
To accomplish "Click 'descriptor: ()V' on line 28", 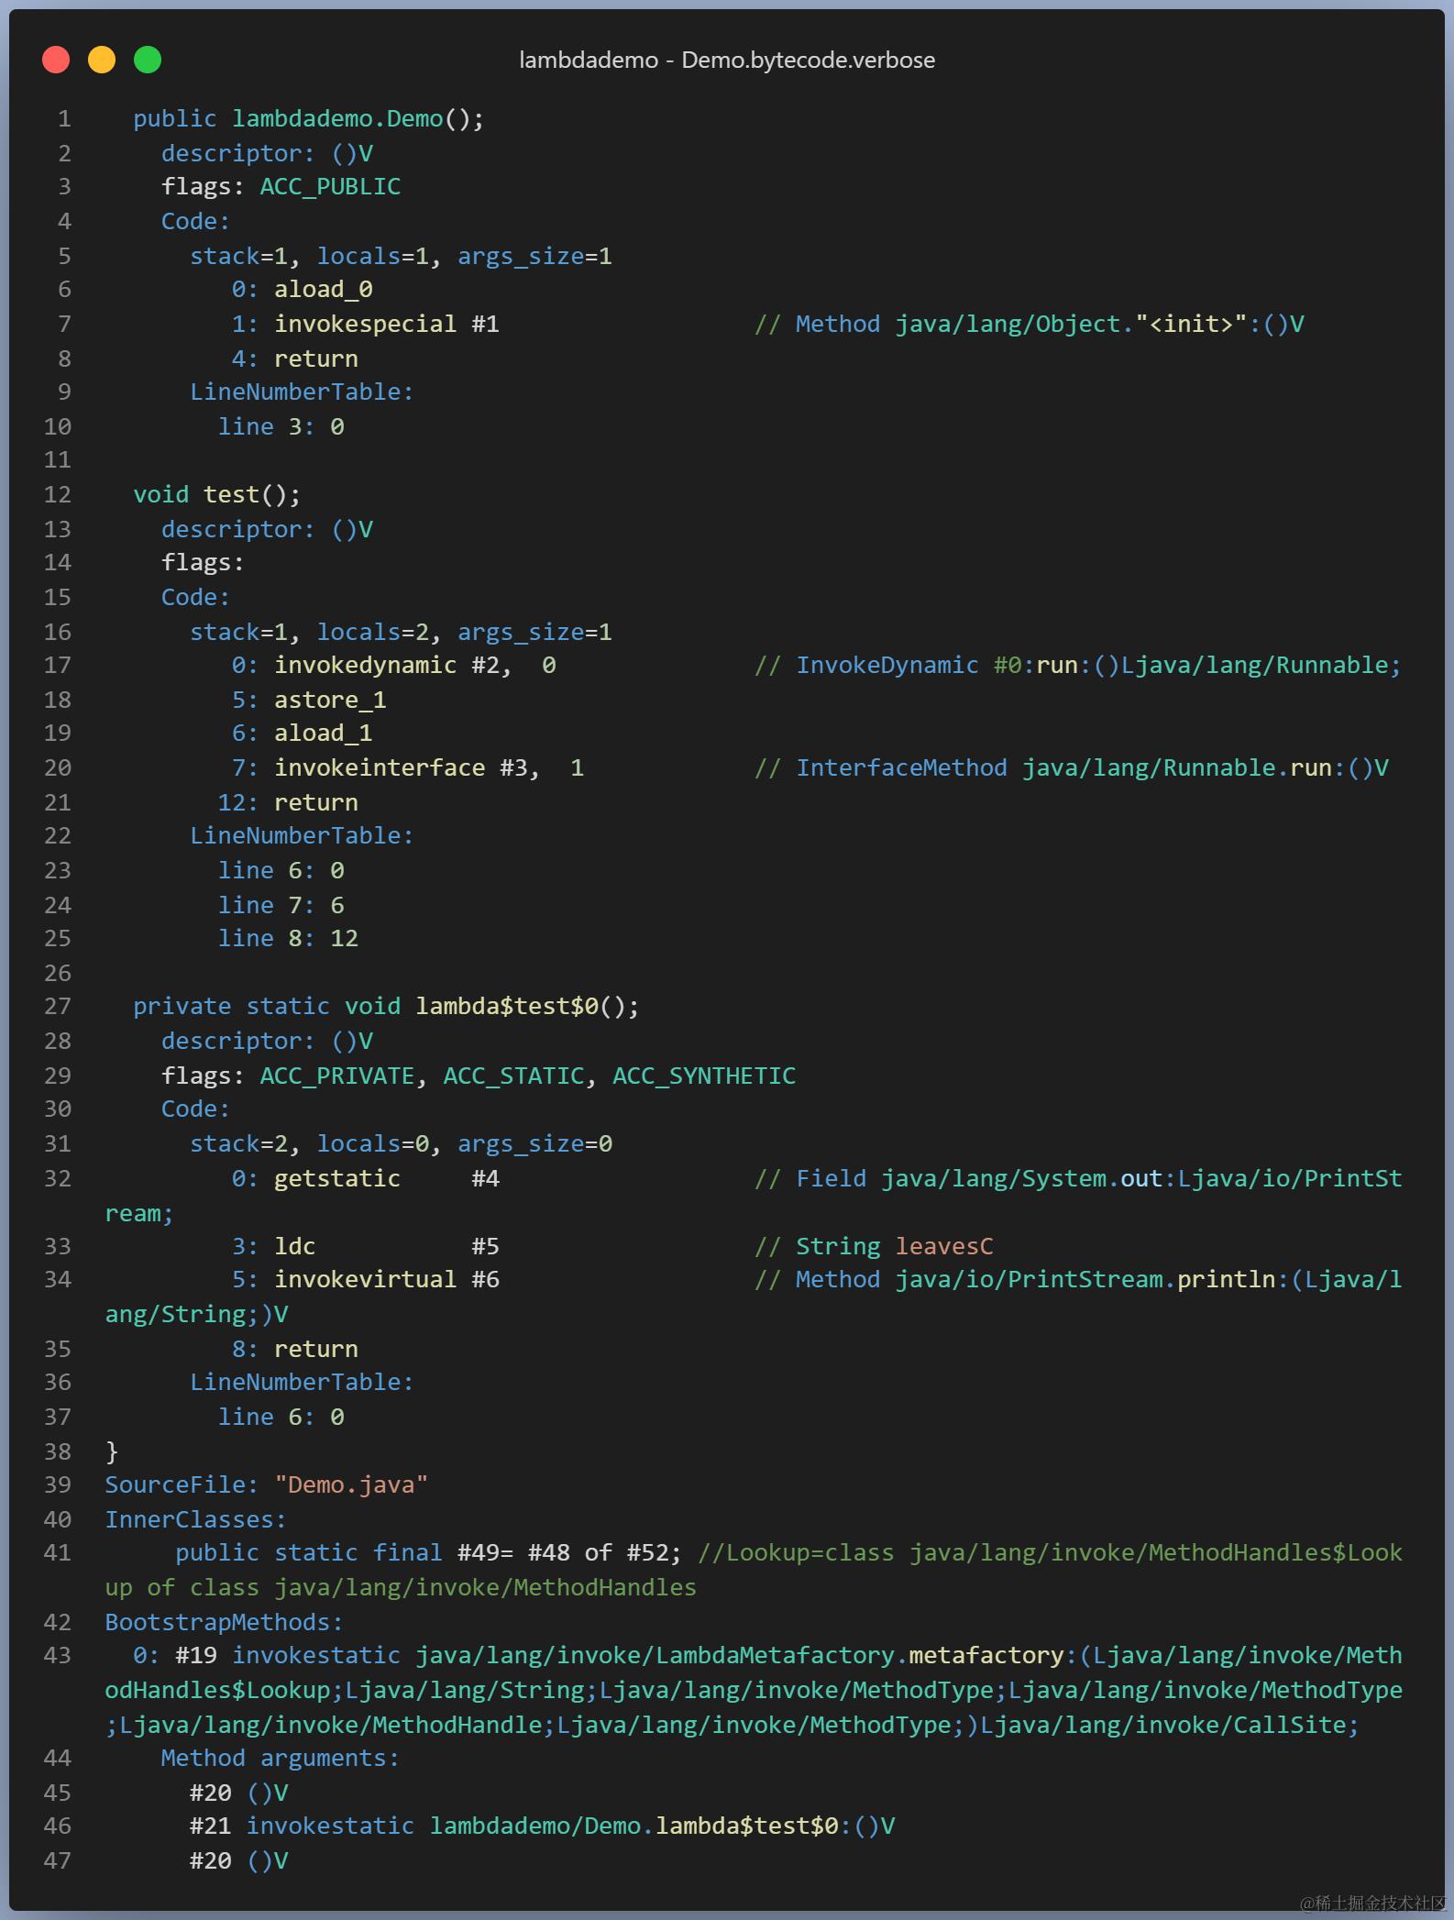I will [x=267, y=1041].
